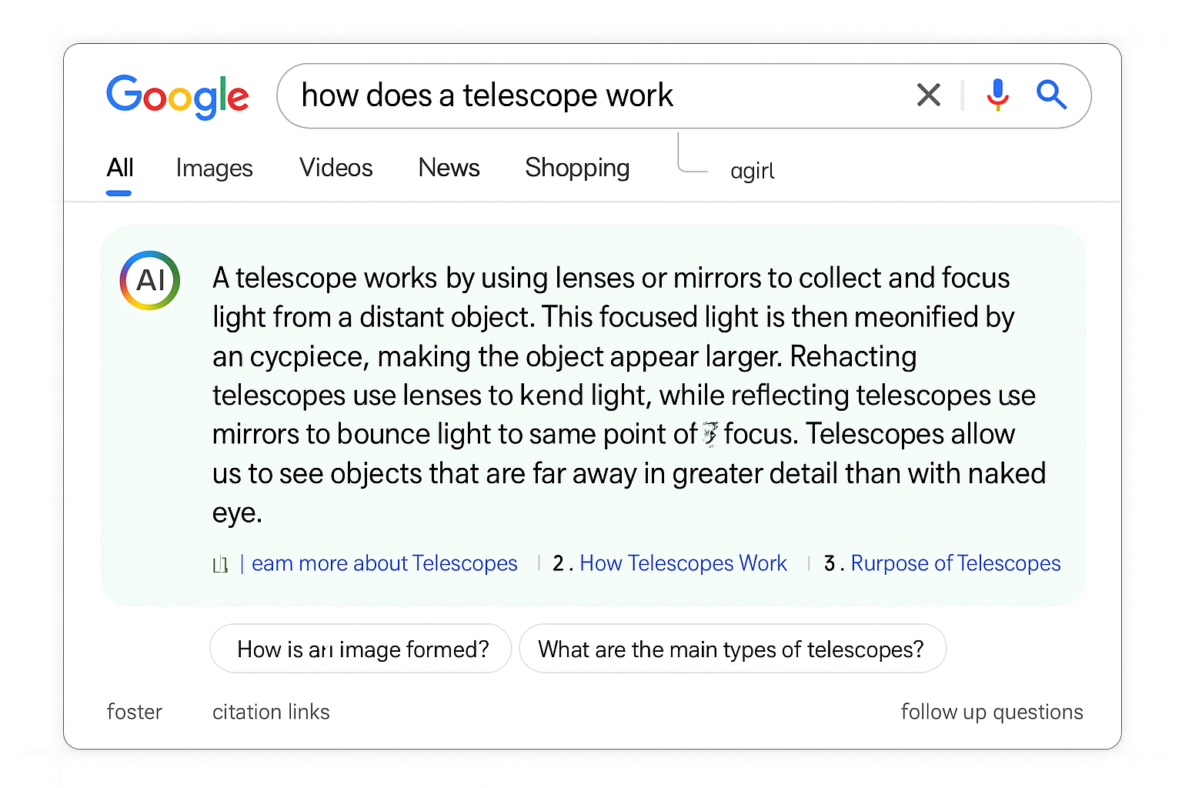Click the AI overview badge icon

pyautogui.click(x=150, y=281)
